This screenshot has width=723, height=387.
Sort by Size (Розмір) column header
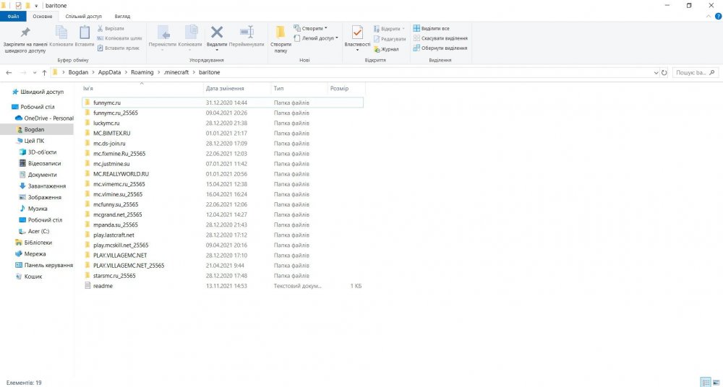[346, 89]
